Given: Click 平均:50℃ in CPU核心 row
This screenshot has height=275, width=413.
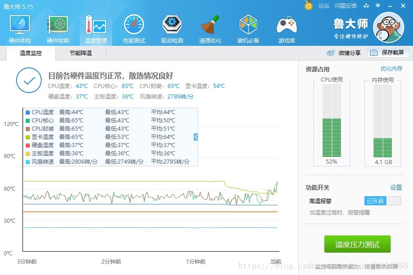Looking at the screenshot, I should click(163, 120).
